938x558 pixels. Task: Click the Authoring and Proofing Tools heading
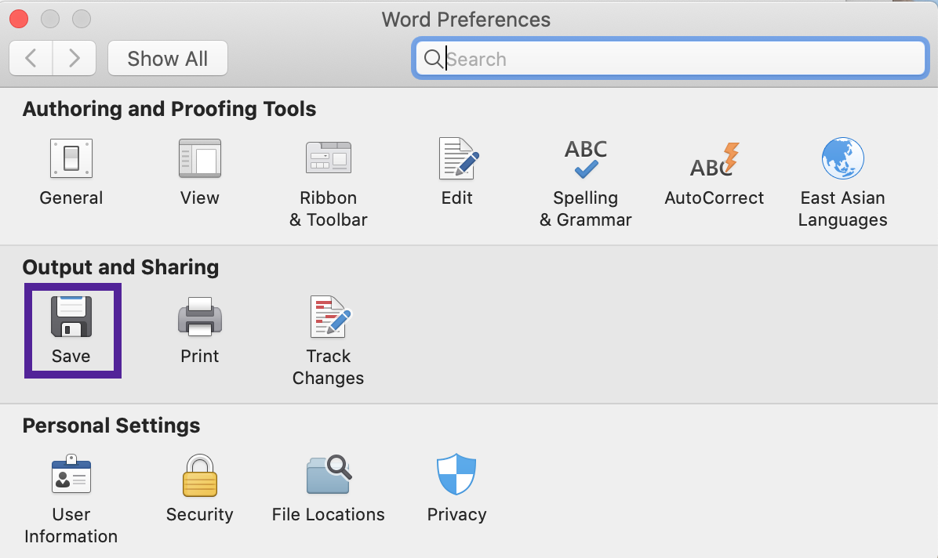tap(169, 109)
